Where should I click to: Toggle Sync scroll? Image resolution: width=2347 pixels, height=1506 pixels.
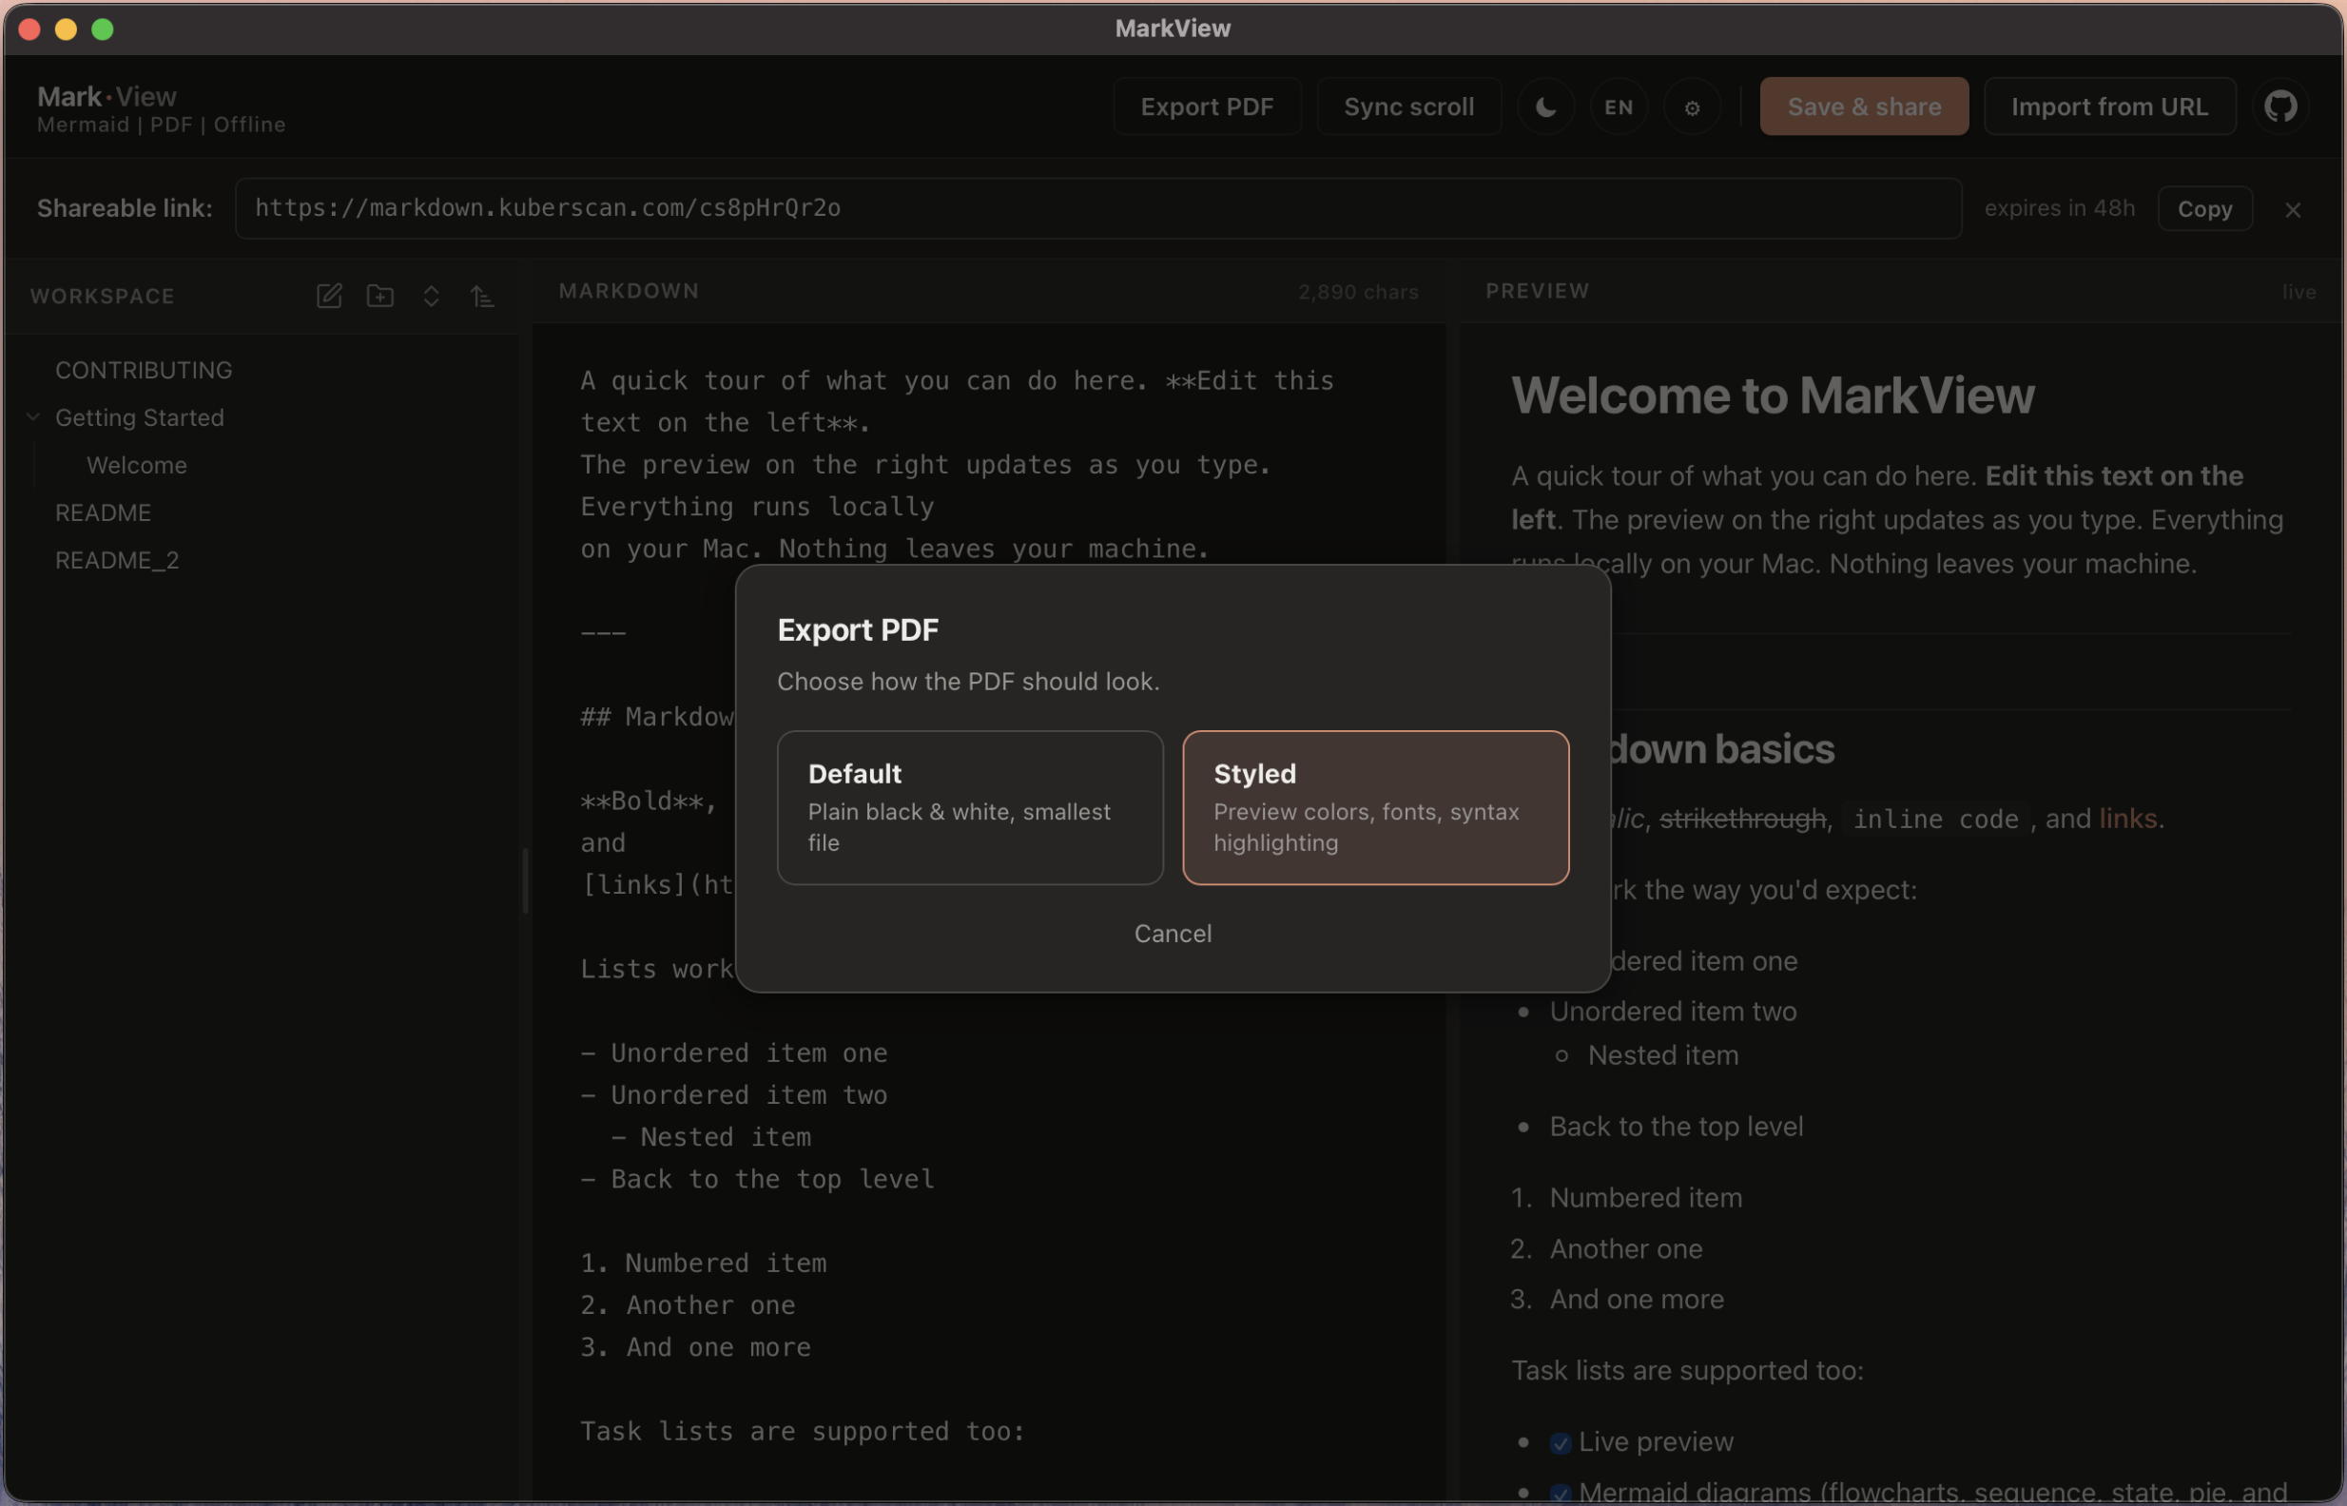pyautogui.click(x=1408, y=106)
